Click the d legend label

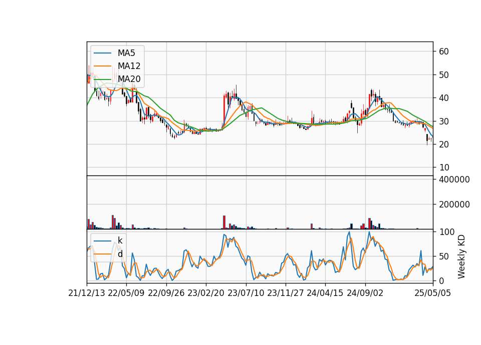pos(120,254)
